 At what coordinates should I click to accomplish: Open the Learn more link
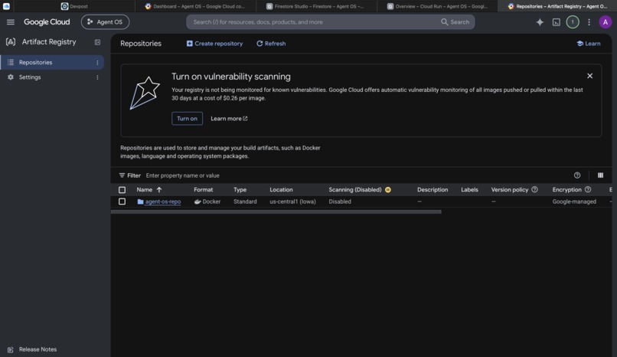[x=229, y=119]
